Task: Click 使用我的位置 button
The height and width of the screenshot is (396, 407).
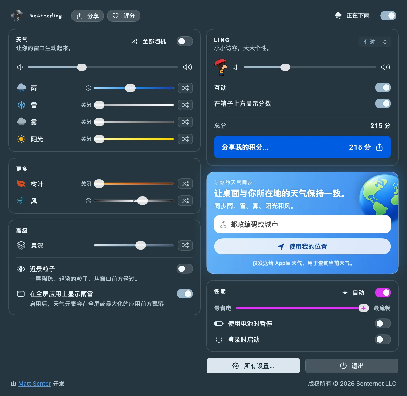Action: coord(303,246)
